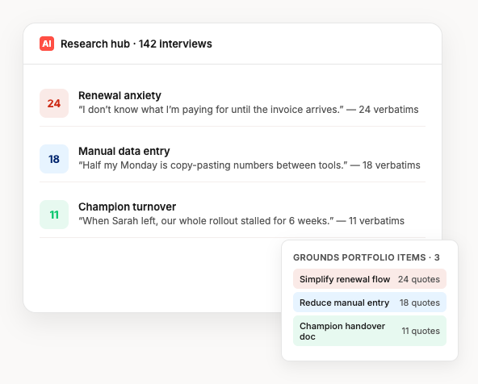Click the 24 quotes count label
The width and height of the screenshot is (478, 384).
point(419,279)
